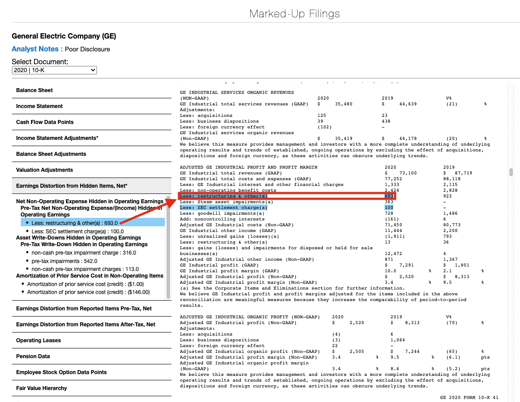The image size is (520, 402).
Task: Expand Balance Sheet Adjustments section
Action: click(92, 154)
